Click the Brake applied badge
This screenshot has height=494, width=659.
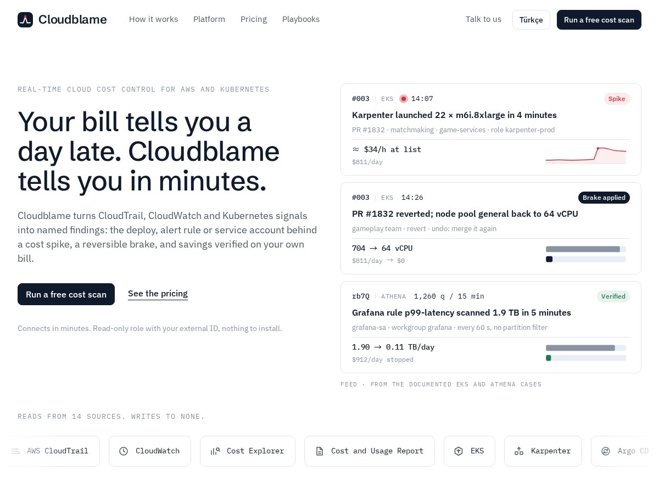click(x=604, y=198)
